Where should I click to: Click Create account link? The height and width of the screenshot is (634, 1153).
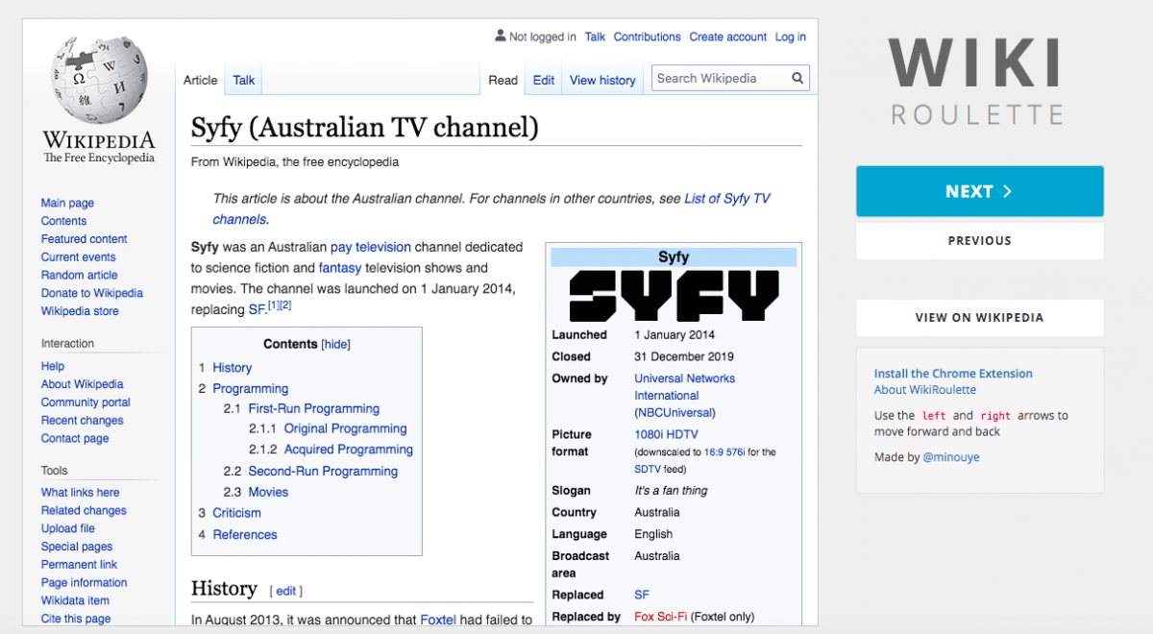point(727,37)
